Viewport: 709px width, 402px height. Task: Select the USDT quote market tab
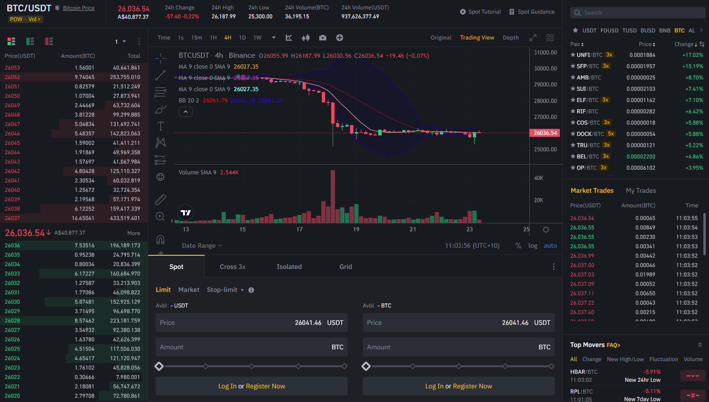point(590,31)
